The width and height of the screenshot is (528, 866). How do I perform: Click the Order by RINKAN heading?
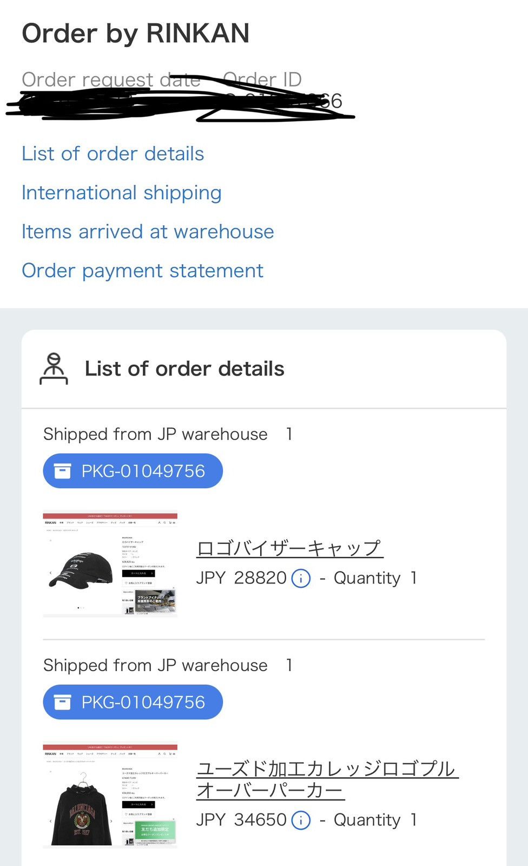click(x=136, y=34)
